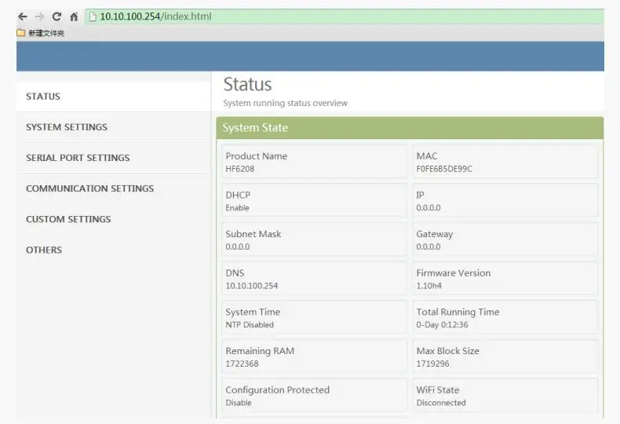620x424 pixels.
Task: Click the DHCP label
Action: click(238, 196)
